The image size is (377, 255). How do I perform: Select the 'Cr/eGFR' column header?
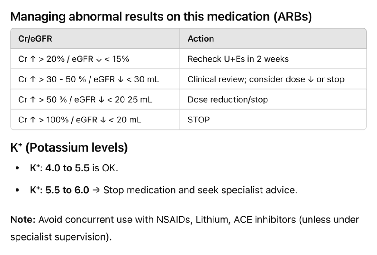click(x=35, y=39)
